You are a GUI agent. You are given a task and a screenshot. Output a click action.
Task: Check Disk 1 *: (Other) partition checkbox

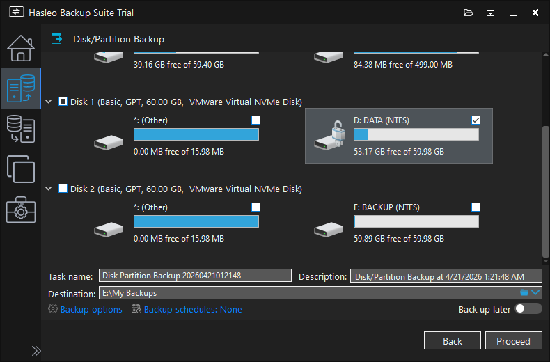point(256,120)
